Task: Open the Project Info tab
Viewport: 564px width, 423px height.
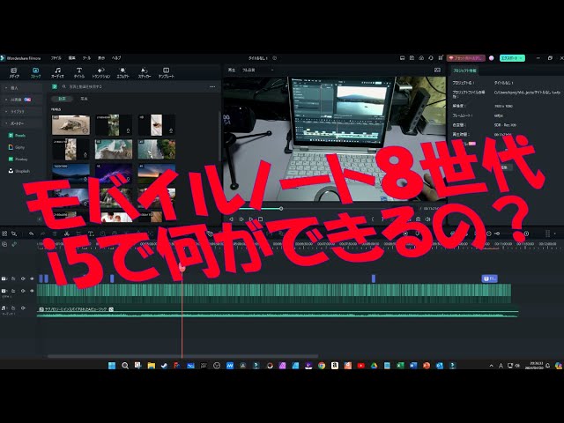Action: (x=464, y=70)
